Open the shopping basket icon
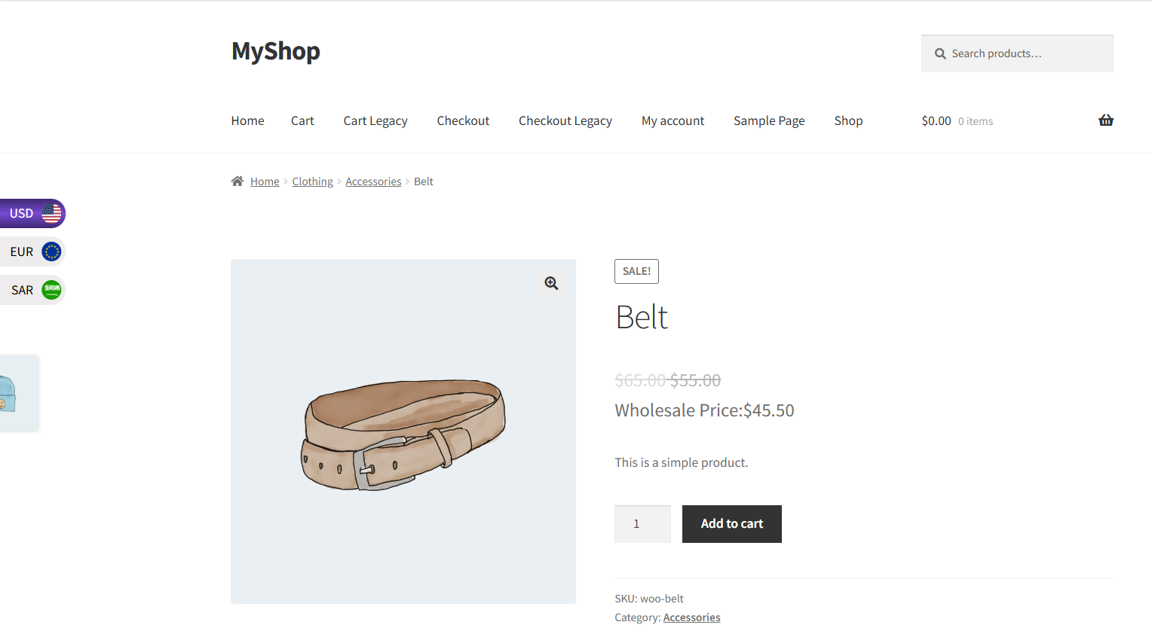This screenshot has width=1152, height=634. click(x=1105, y=120)
